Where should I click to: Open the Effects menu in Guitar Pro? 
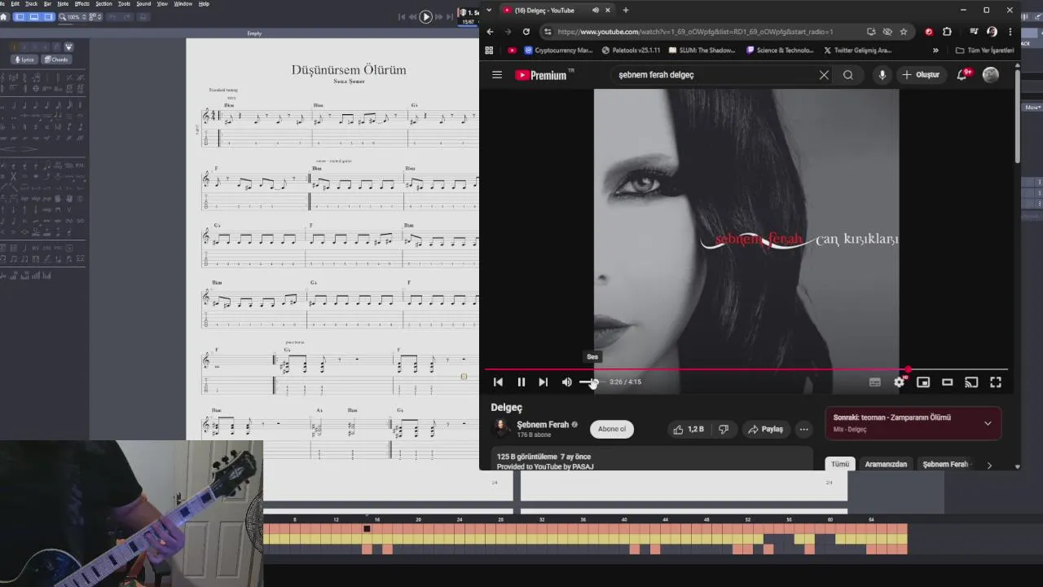pyautogui.click(x=82, y=4)
